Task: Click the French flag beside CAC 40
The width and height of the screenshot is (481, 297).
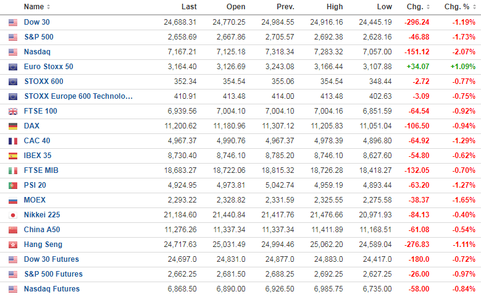Action: (x=13, y=141)
